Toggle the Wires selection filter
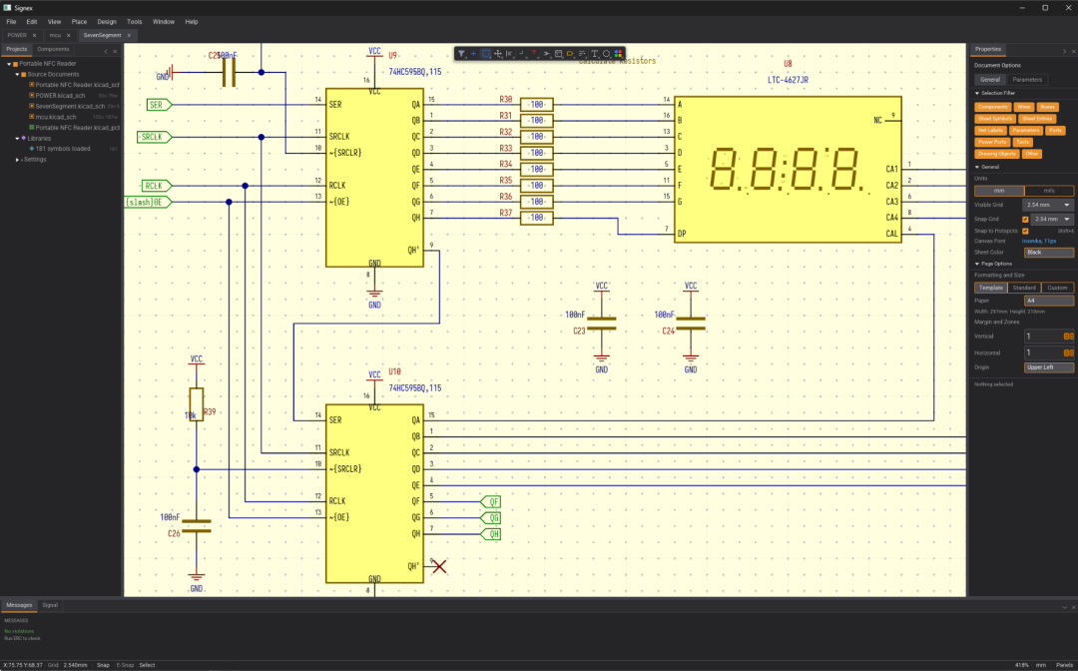 click(1024, 107)
